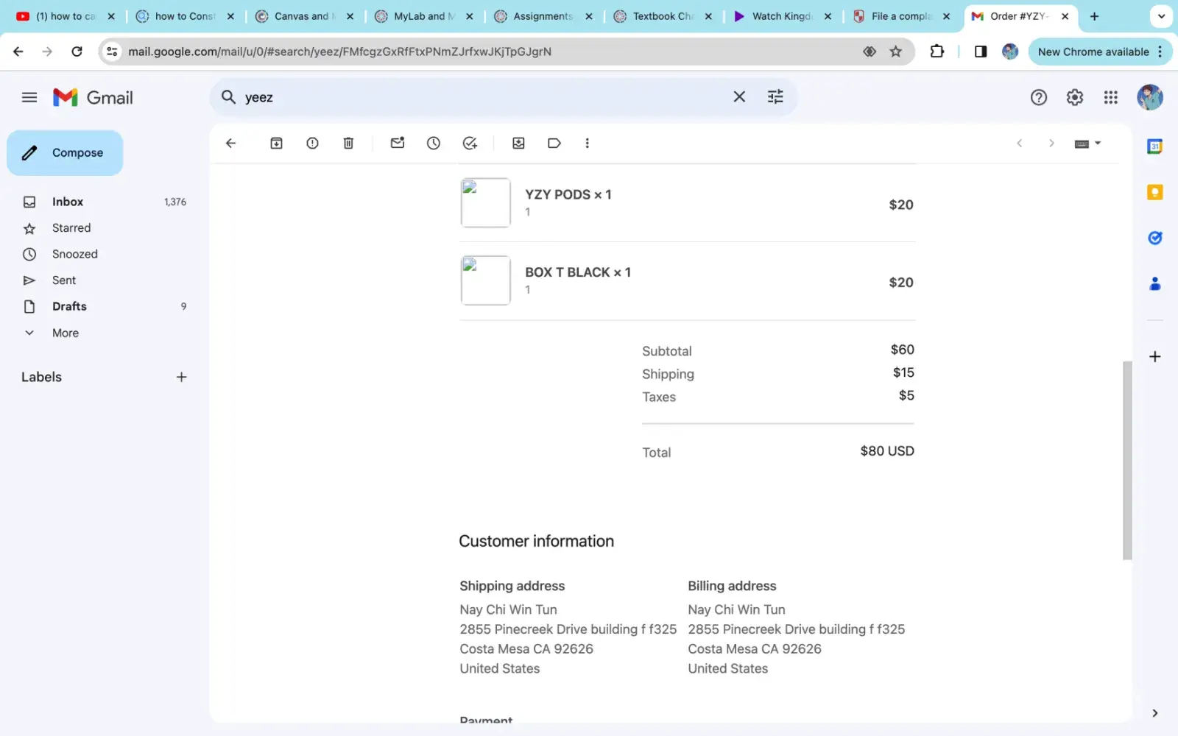Image resolution: width=1178 pixels, height=736 pixels.
Task: Report this email as spam
Action: click(x=312, y=144)
